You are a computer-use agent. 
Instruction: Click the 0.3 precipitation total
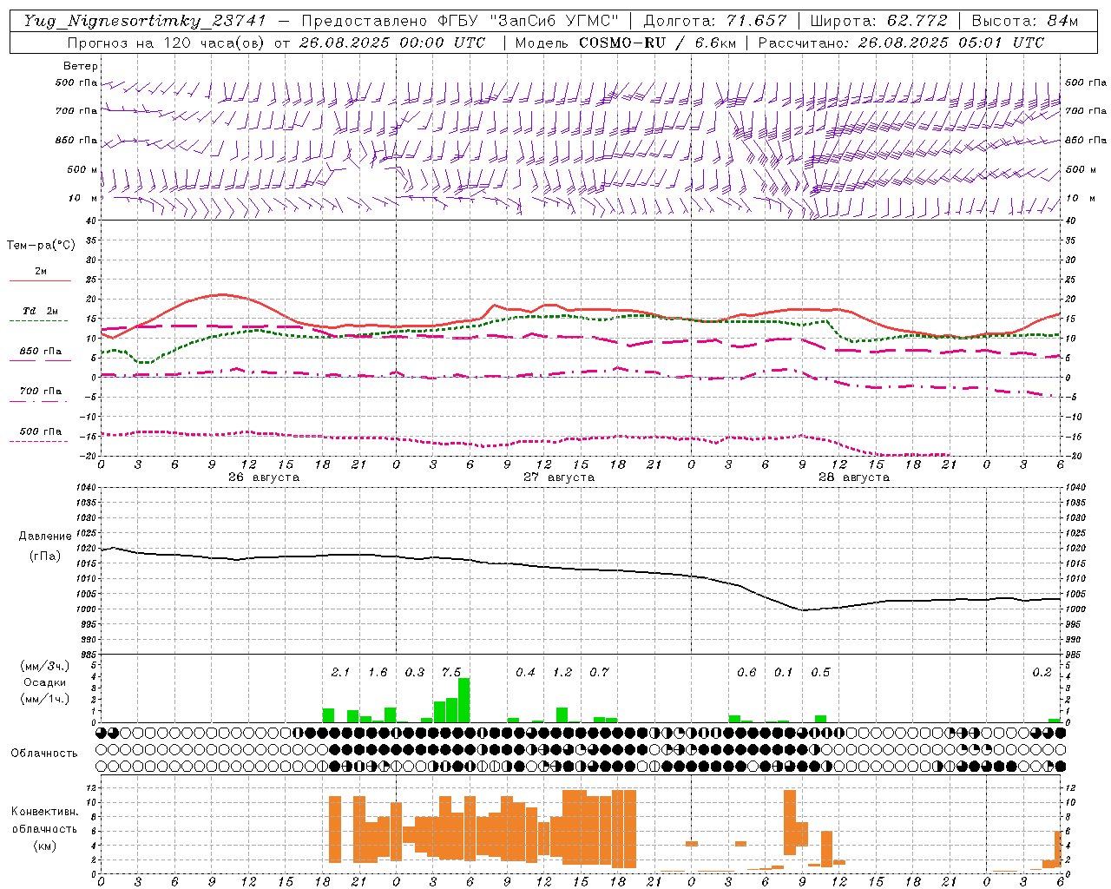point(415,672)
